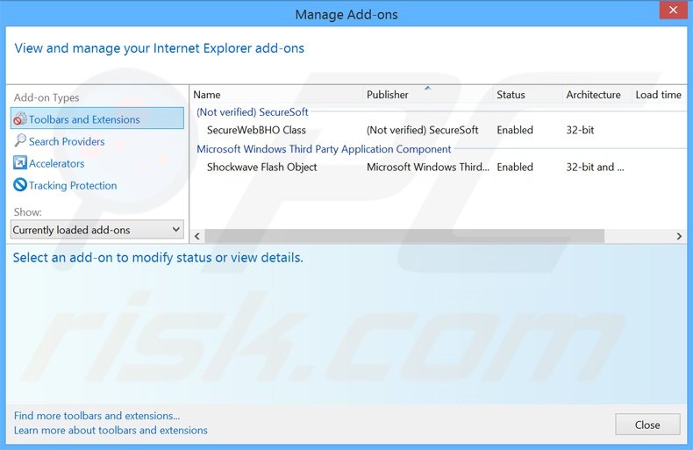The width and height of the screenshot is (693, 450).
Task: Click Microsoft Windows Third Party Application Component group
Action: [324, 149]
